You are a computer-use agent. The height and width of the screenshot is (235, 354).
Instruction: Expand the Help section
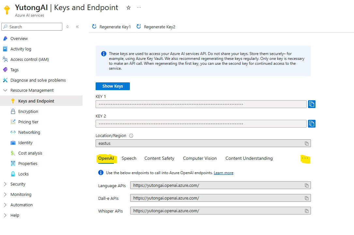click(x=5, y=215)
